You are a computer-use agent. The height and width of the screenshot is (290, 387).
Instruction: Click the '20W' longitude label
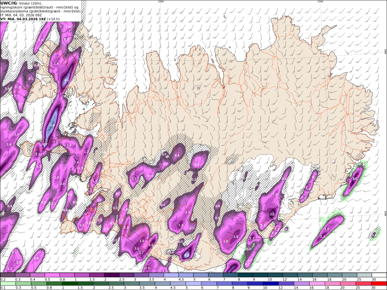pyautogui.click(x=161, y=2)
